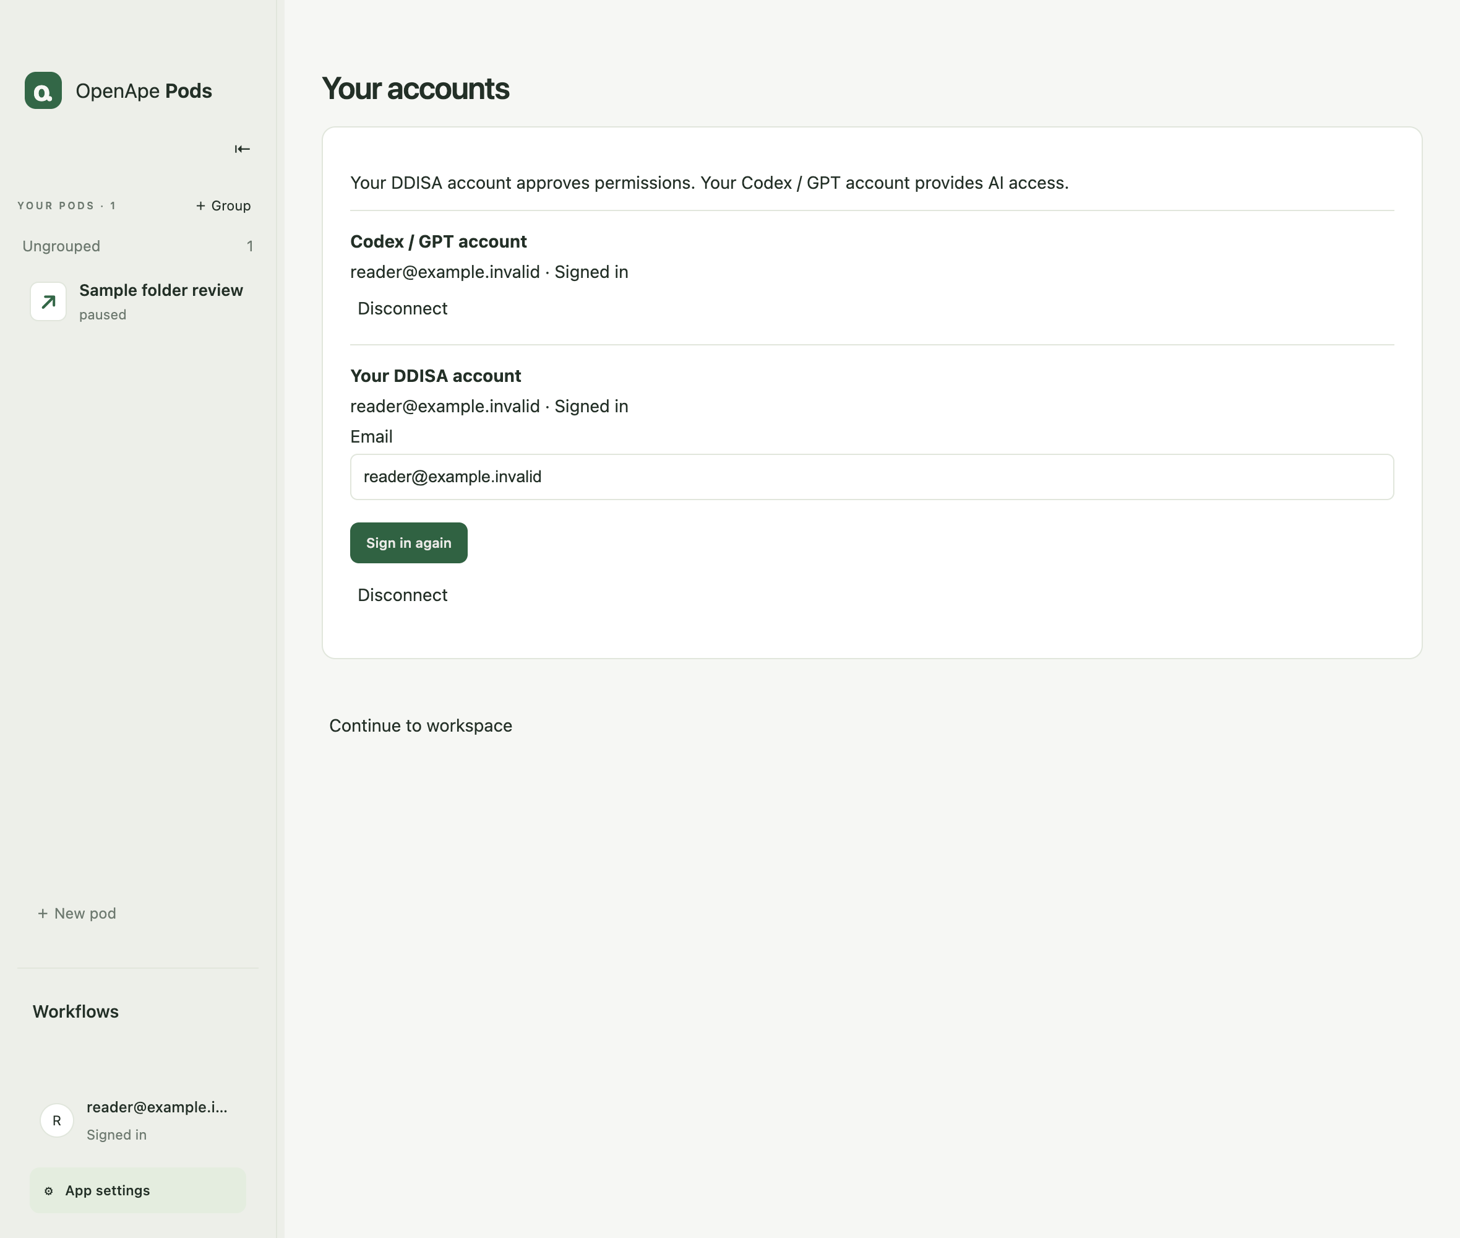Create a New pod
The image size is (1460, 1238).
point(77,913)
